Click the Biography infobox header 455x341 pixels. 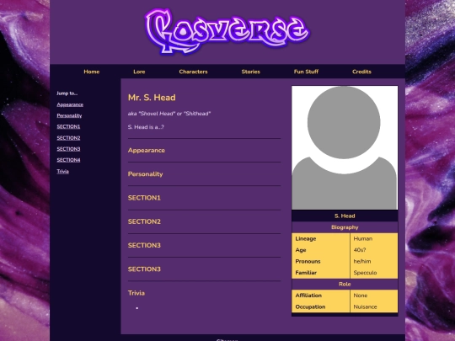pyautogui.click(x=345, y=227)
